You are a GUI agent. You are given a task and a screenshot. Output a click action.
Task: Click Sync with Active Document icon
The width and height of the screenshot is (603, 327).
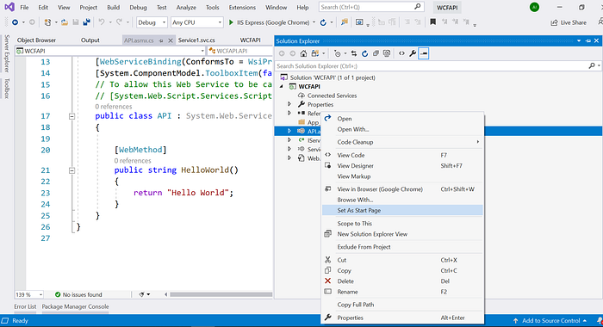coord(353,53)
